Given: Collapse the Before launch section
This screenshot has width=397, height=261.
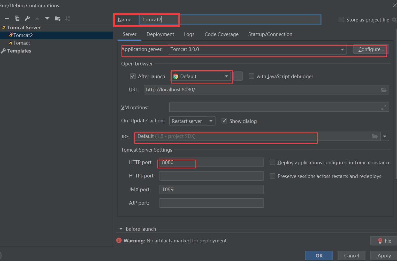Looking at the screenshot, I should [x=121, y=229].
